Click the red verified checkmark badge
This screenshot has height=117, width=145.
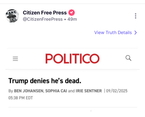tap(72, 12)
